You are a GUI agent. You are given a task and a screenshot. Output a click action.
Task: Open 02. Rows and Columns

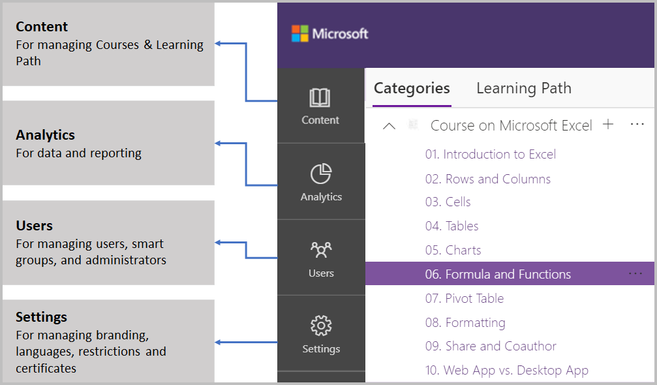[488, 179]
